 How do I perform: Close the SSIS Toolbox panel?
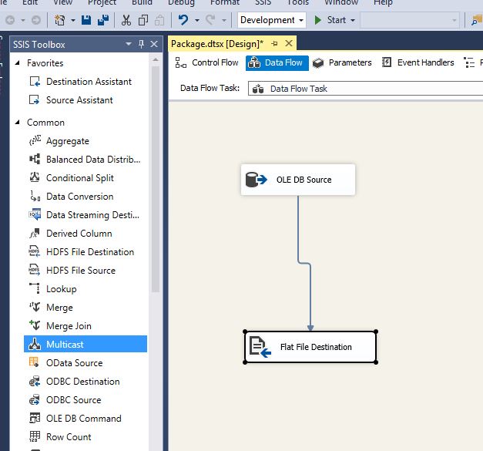pos(154,45)
